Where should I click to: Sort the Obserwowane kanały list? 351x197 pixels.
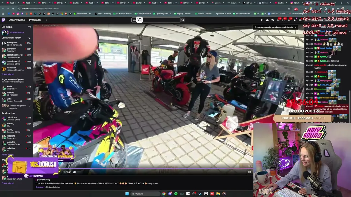click(x=29, y=38)
